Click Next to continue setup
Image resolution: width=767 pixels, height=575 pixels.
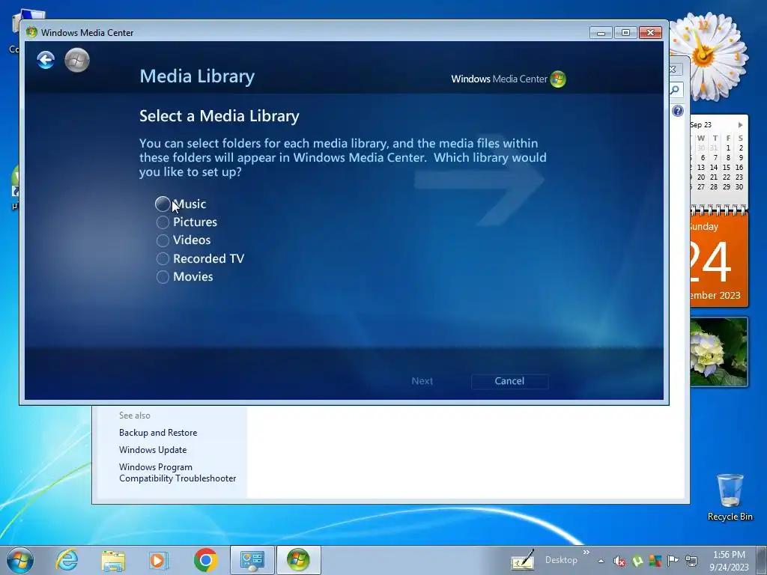[x=422, y=381]
